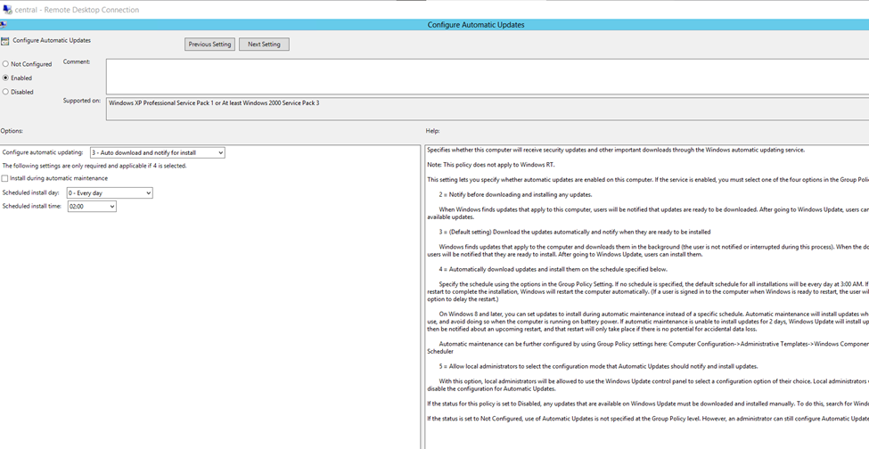Choose the Disabled radio button
The width and height of the screenshot is (869, 449).
click(6, 92)
